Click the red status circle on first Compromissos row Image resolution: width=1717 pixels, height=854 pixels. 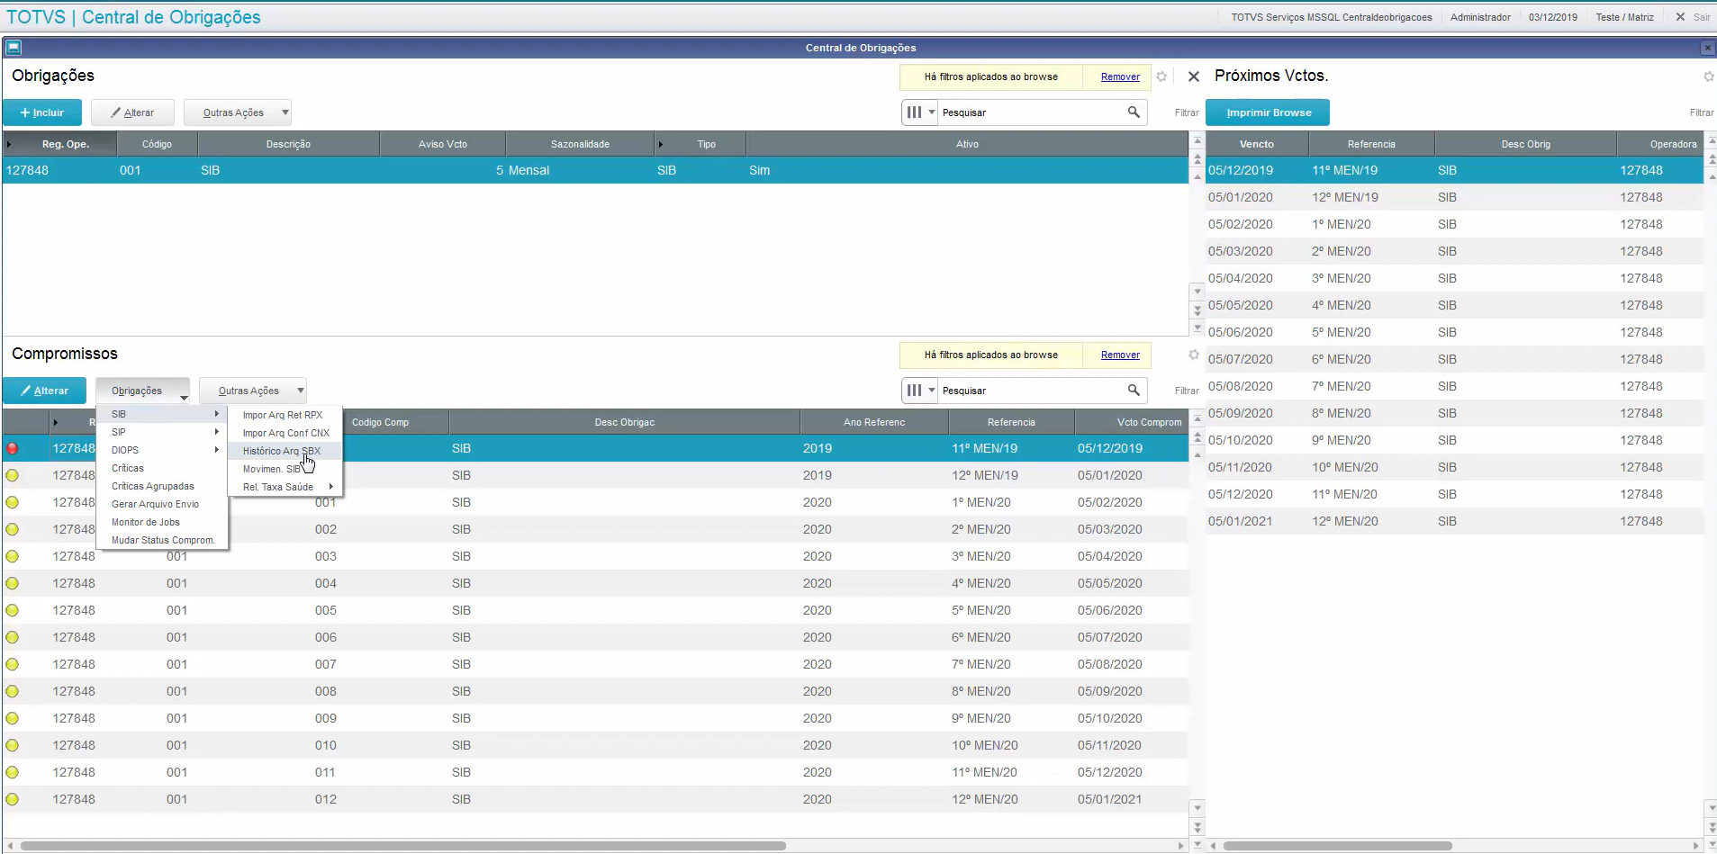click(x=12, y=448)
